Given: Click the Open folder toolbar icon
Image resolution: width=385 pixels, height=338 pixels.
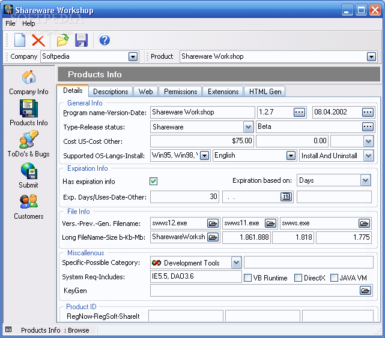Looking at the screenshot, I should point(62,40).
